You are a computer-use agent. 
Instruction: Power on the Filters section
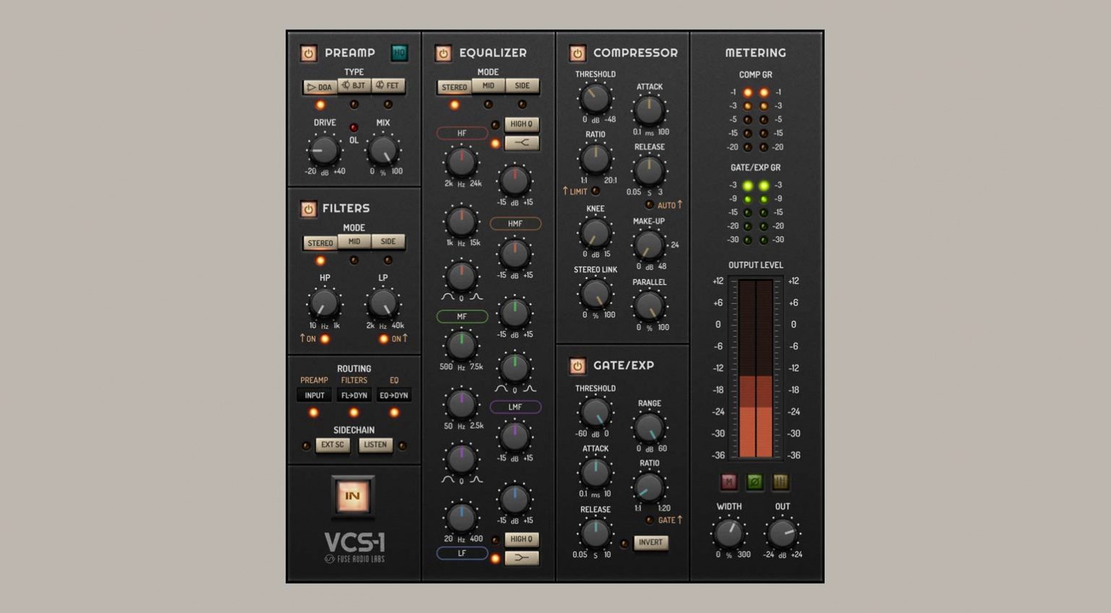tap(310, 208)
